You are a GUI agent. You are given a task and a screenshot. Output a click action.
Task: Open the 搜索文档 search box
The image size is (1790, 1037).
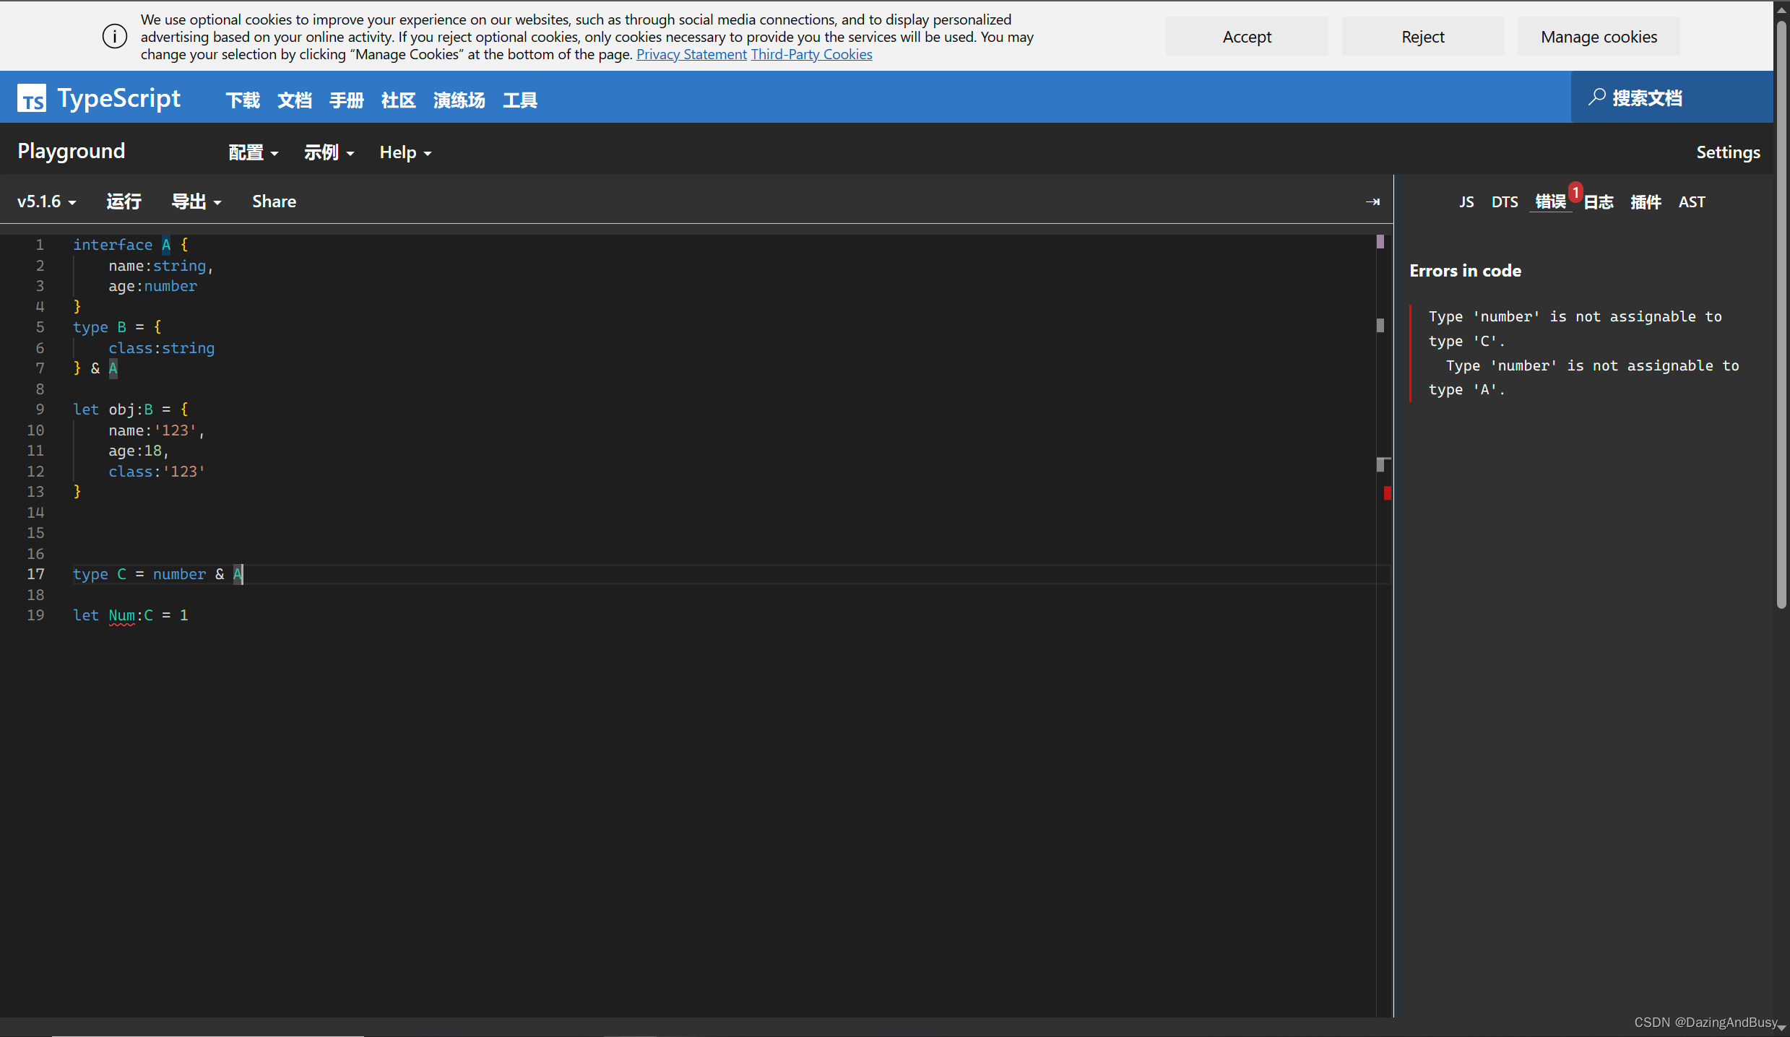(x=1647, y=97)
